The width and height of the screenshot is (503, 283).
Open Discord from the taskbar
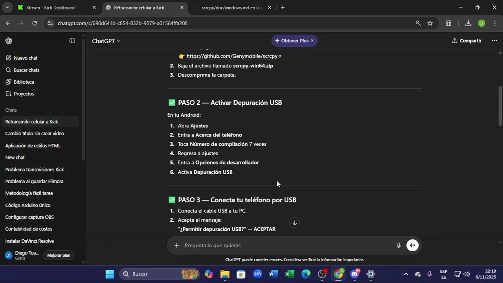(x=354, y=274)
